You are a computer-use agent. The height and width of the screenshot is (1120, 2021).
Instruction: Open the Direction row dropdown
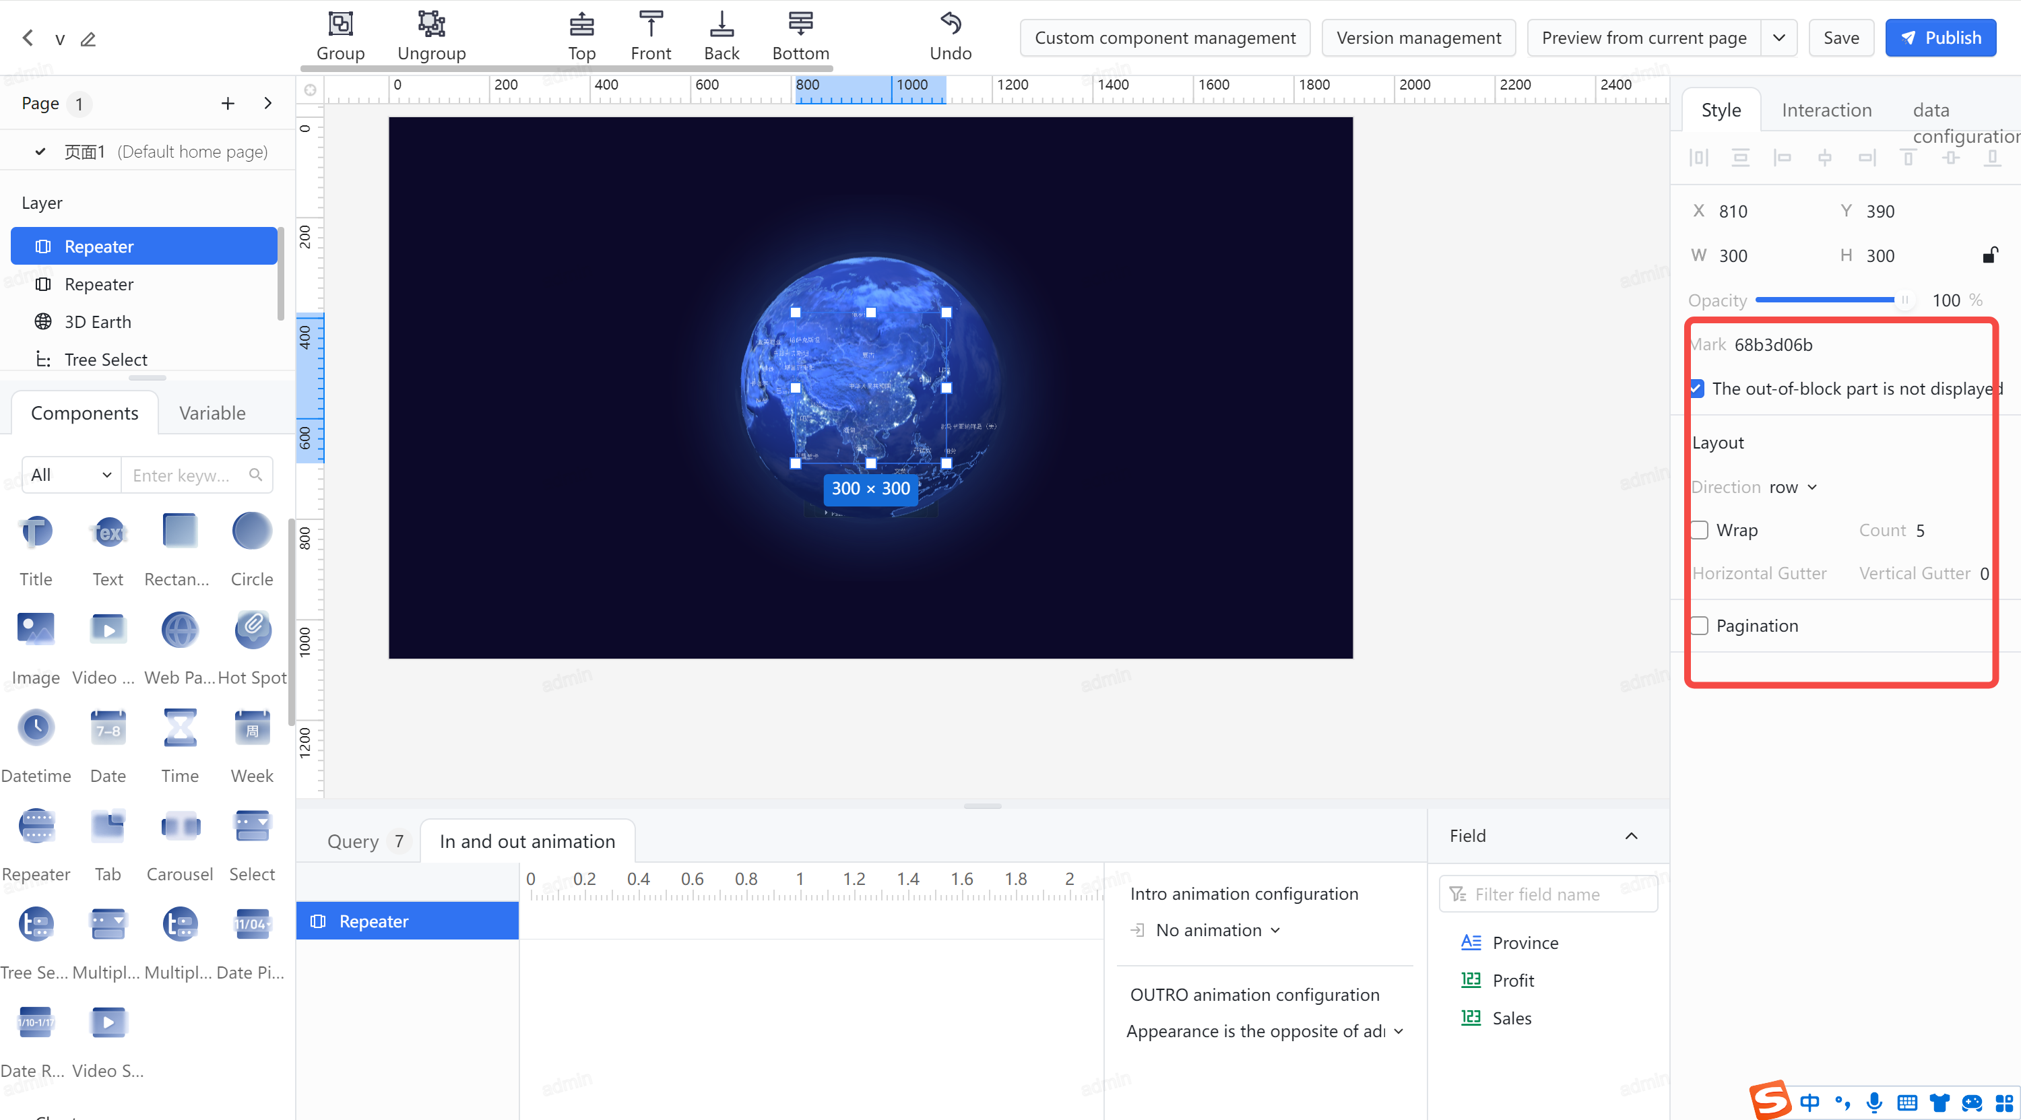[x=1793, y=487]
